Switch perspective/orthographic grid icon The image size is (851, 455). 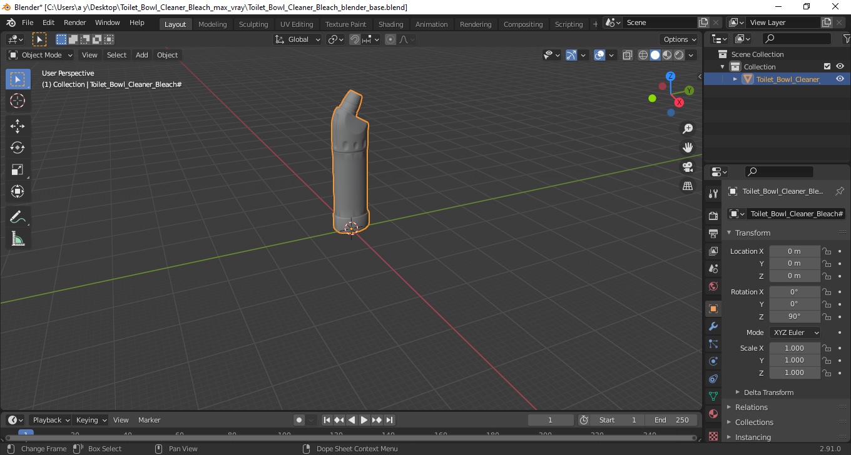tap(688, 186)
